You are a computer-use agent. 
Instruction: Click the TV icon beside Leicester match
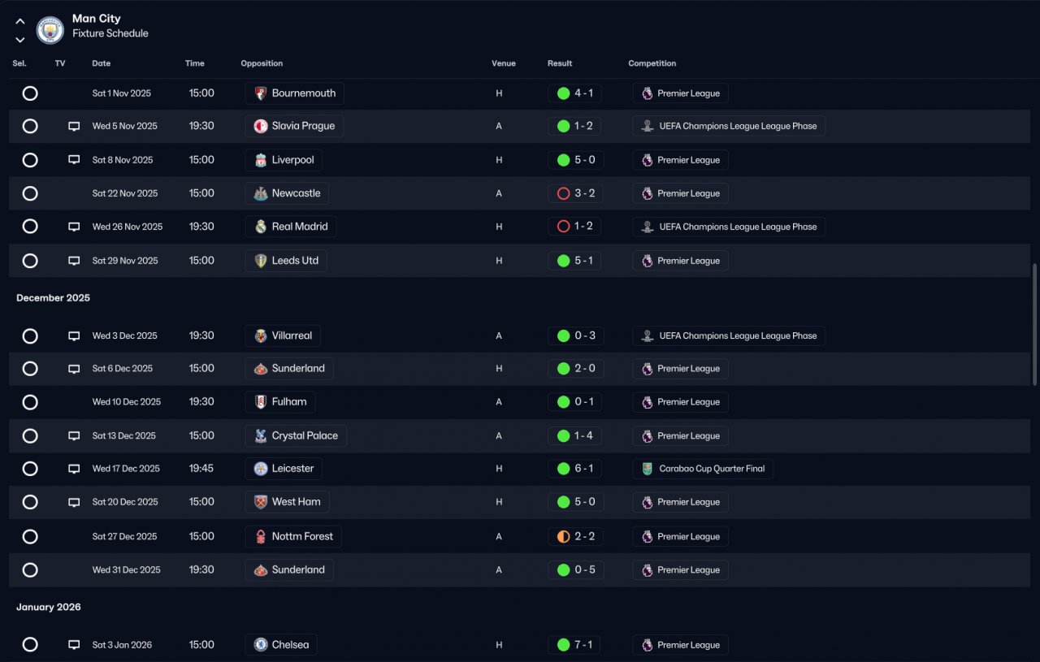tap(74, 469)
